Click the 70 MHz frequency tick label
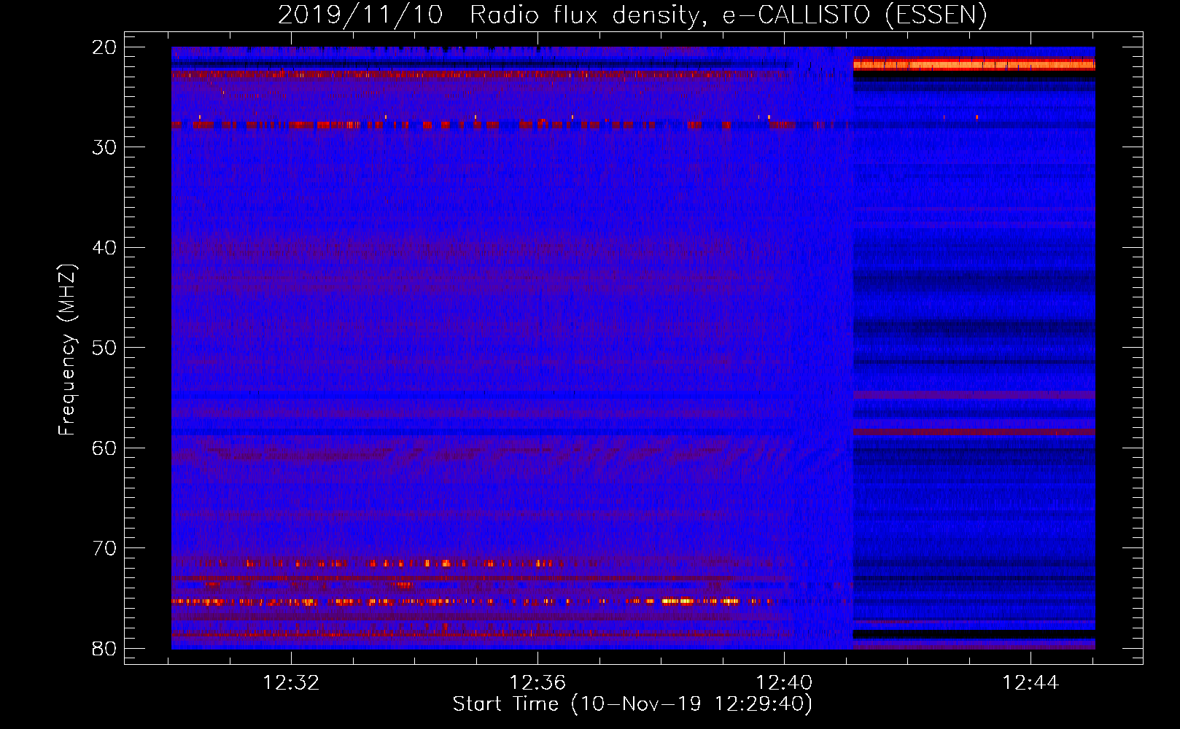 pyautogui.click(x=105, y=548)
